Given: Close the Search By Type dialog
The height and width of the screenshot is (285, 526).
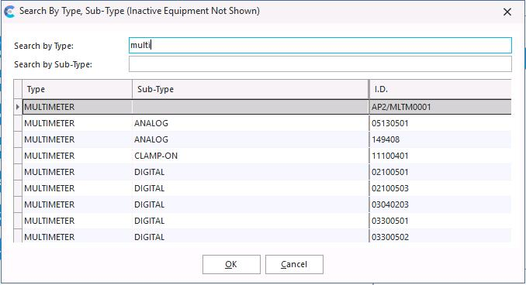Looking at the screenshot, I should click(507, 12).
